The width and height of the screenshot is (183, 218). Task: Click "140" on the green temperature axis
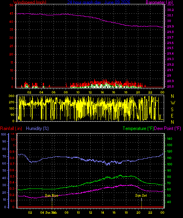coord(170,139)
